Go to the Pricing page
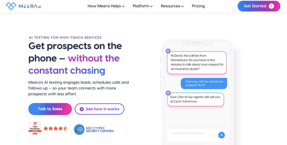The width and height of the screenshot is (287, 145). [x=198, y=6]
